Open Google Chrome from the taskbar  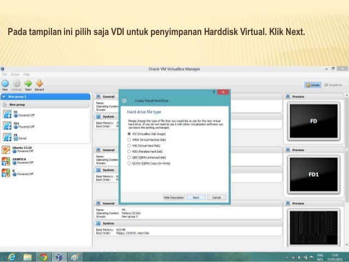click(44, 257)
